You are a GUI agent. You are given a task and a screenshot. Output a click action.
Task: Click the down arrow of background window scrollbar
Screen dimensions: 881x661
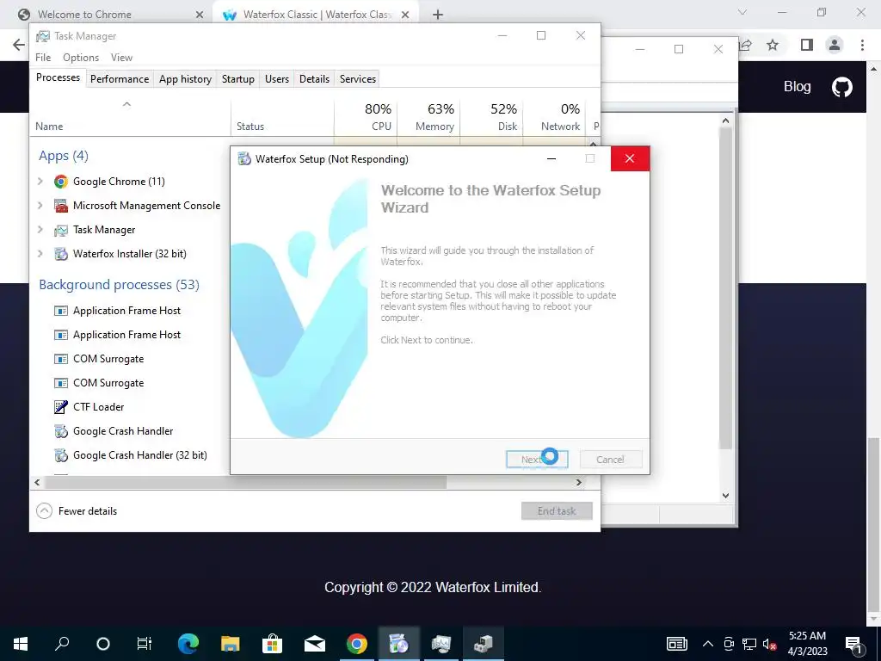tap(725, 495)
